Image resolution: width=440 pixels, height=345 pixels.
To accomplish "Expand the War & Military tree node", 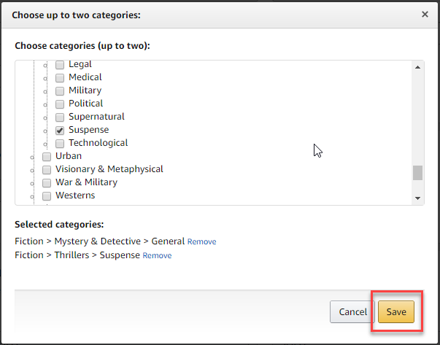I will coord(32,183).
